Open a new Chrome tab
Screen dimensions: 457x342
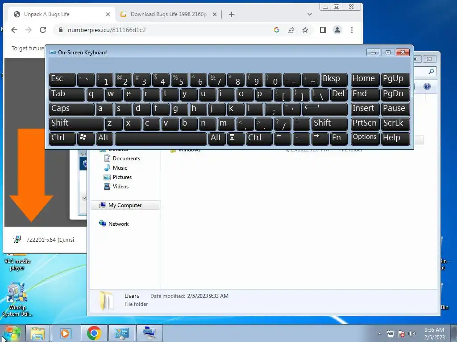[x=232, y=14]
